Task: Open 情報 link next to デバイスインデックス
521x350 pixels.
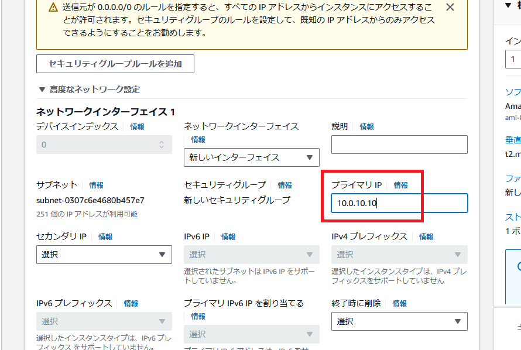Action: click(137, 126)
